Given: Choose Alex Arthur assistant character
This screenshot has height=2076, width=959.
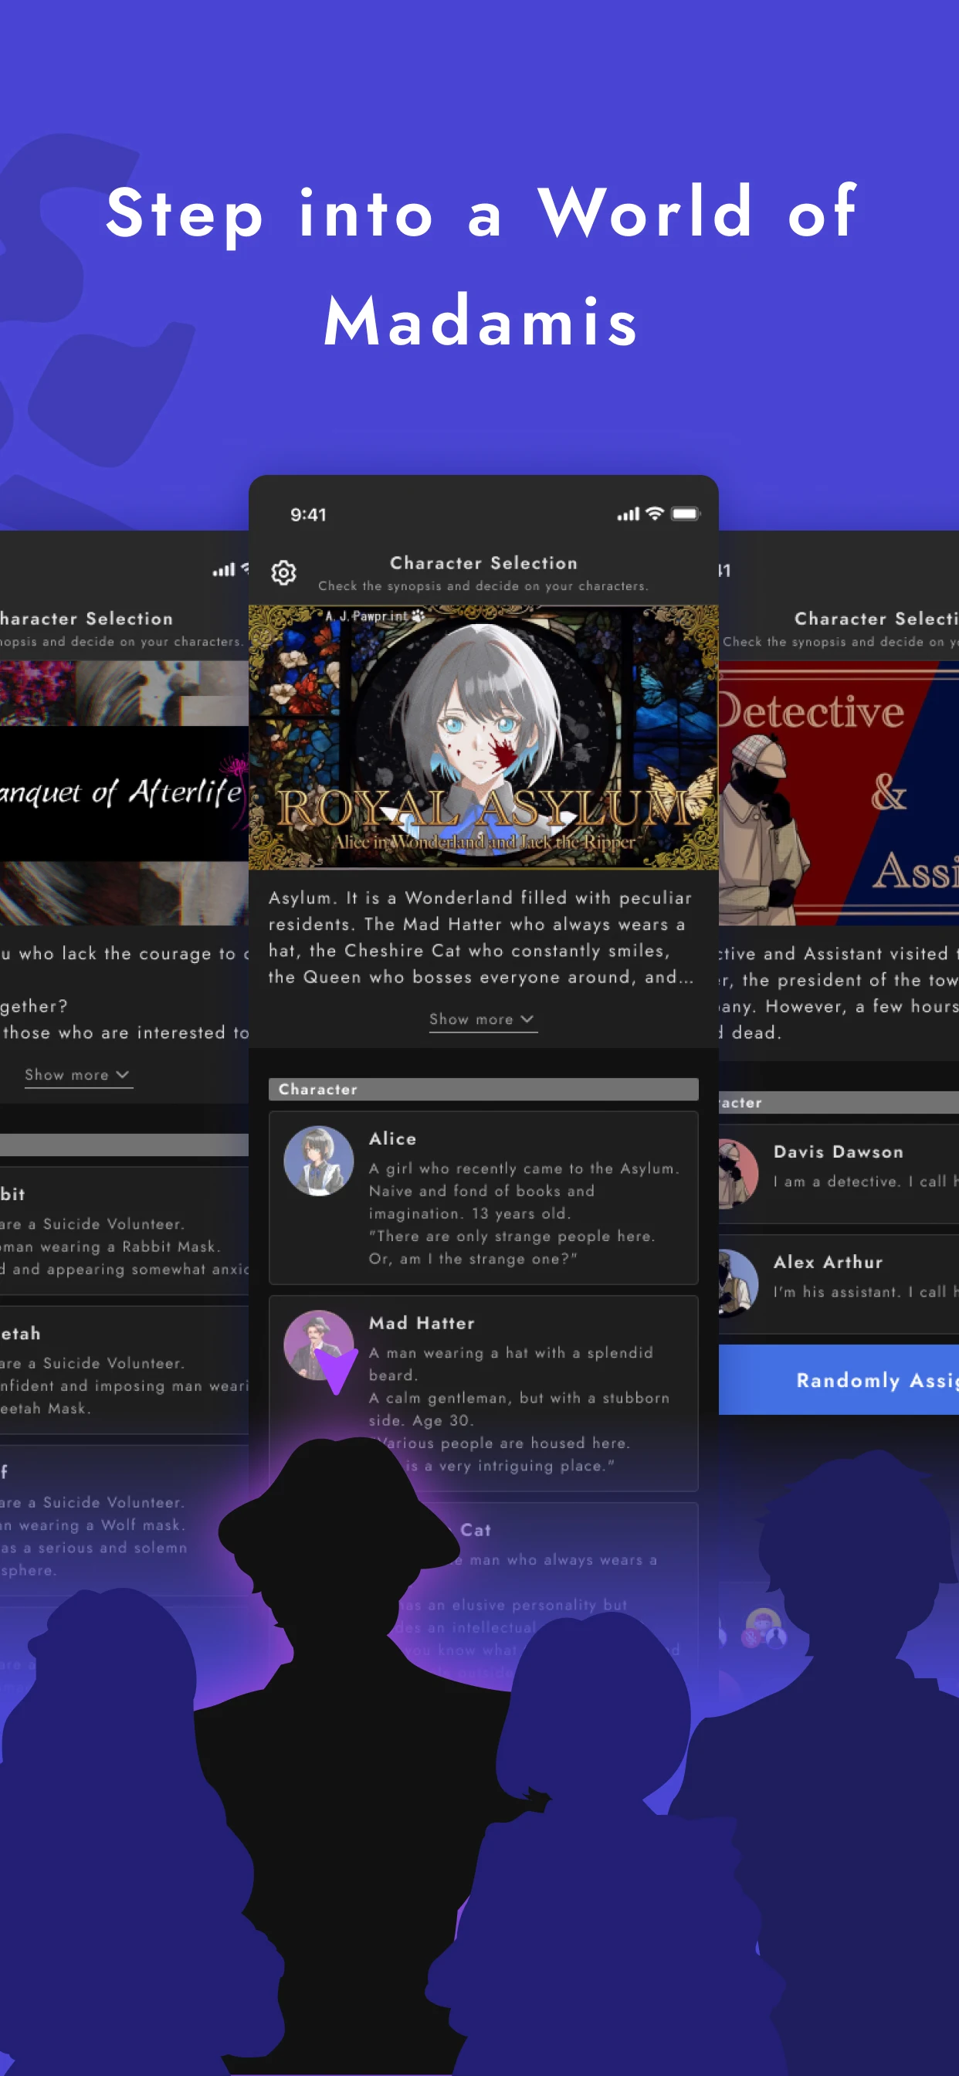Looking at the screenshot, I should tap(838, 1284).
